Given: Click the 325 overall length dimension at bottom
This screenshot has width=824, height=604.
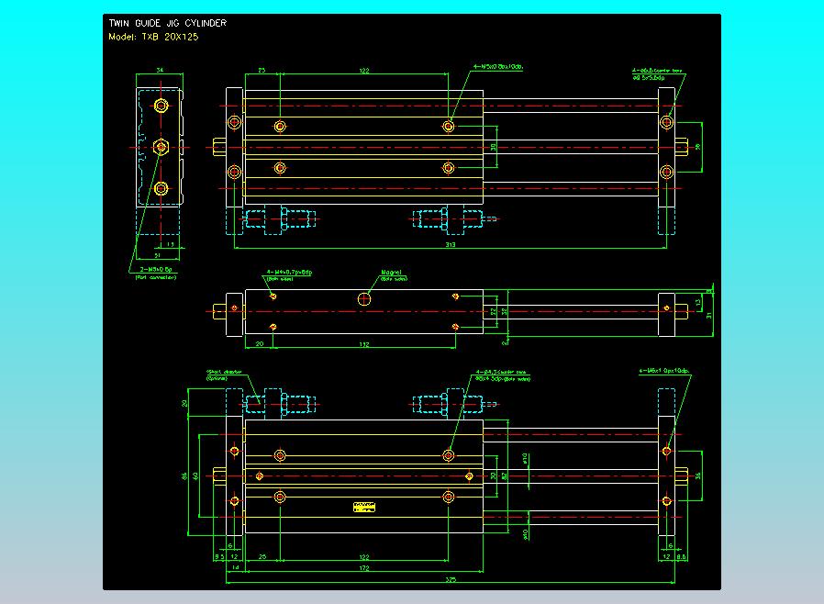Looking at the screenshot, I should pyautogui.click(x=451, y=578).
